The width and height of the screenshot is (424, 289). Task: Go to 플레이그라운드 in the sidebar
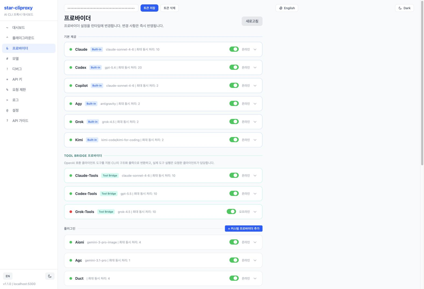click(29, 38)
